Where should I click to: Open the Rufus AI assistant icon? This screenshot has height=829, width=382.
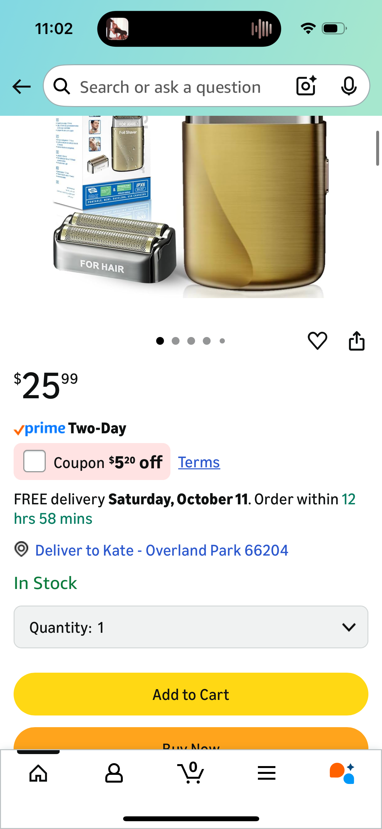(x=342, y=773)
